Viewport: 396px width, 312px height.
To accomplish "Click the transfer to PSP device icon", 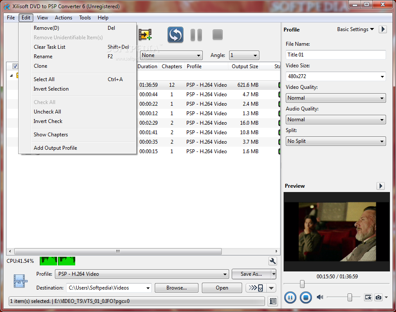I will click(256, 288).
